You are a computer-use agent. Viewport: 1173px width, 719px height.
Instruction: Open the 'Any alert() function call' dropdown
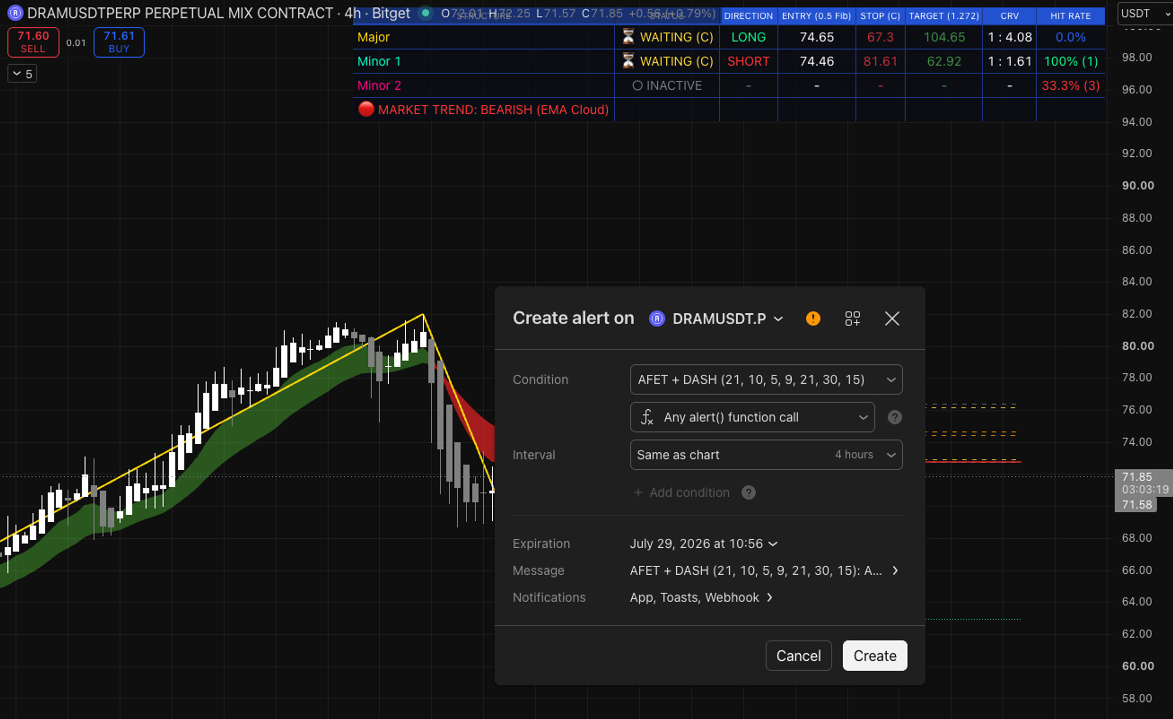752,417
